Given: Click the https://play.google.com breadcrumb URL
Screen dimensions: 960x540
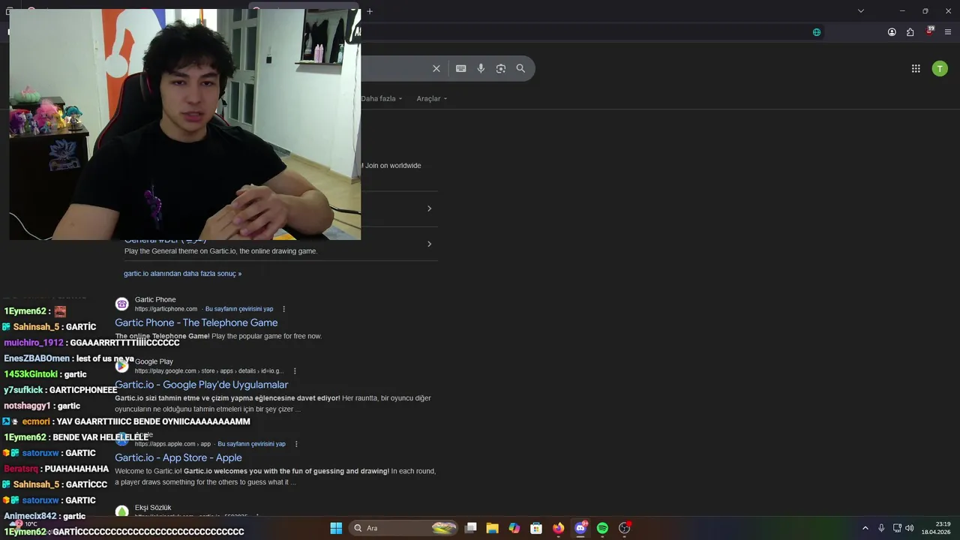Looking at the screenshot, I should [x=209, y=371].
